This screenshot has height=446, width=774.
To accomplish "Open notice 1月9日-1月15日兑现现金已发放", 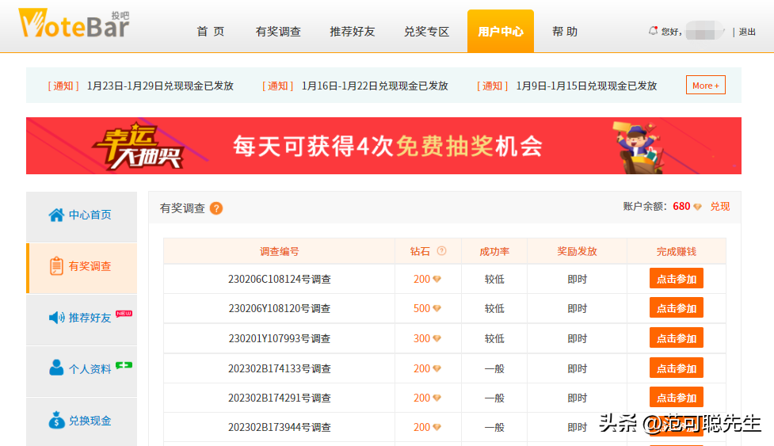I will [x=586, y=86].
